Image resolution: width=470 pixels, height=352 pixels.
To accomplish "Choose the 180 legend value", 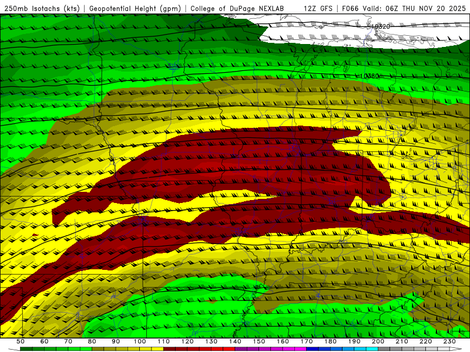I will coord(330,341).
